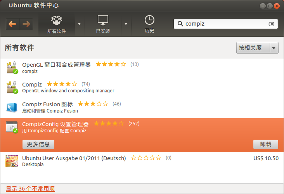Close the Ubuntu Software Center window
The width and height of the screenshot is (284, 194).
277,6
